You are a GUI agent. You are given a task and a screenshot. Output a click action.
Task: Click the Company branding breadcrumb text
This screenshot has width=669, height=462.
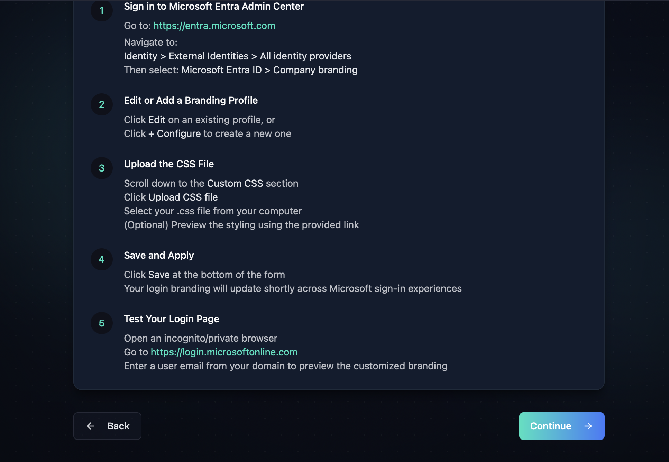pyautogui.click(x=315, y=70)
